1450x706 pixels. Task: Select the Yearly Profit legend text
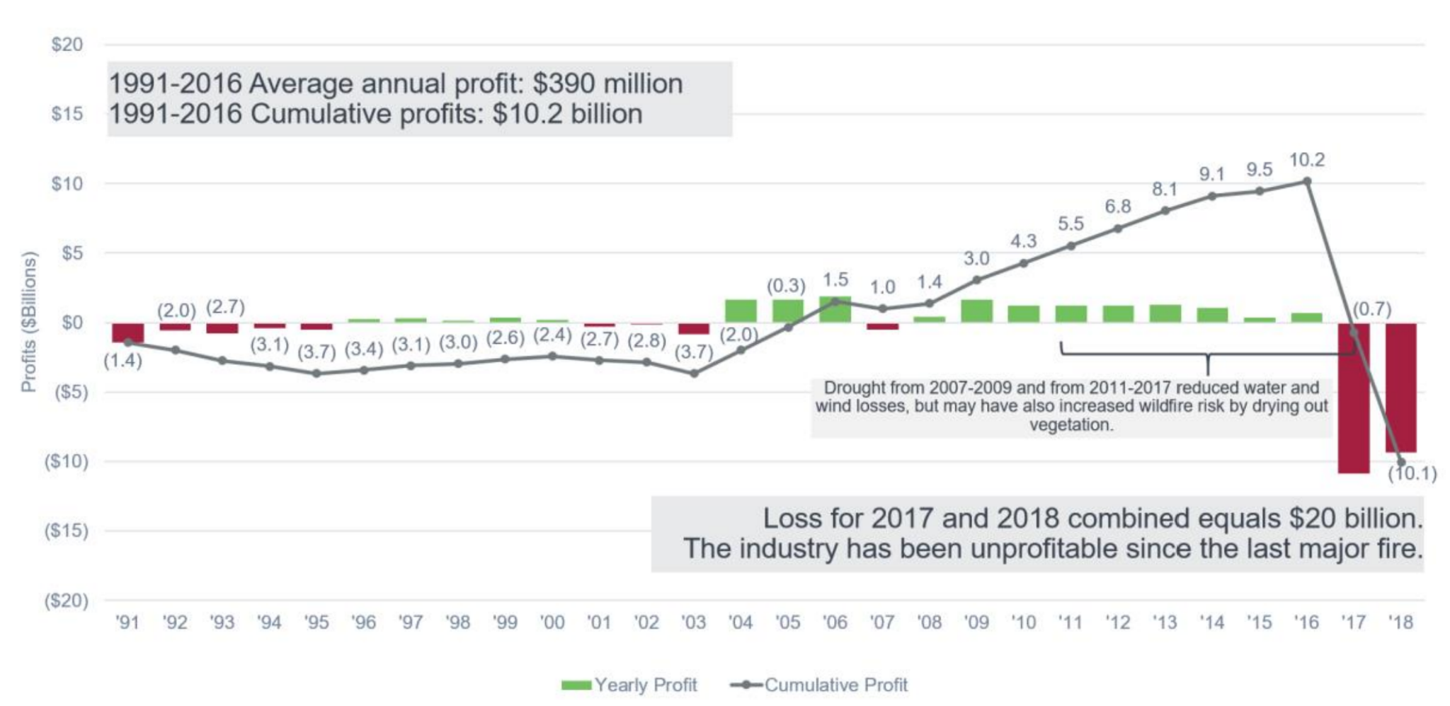(x=646, y=685)
